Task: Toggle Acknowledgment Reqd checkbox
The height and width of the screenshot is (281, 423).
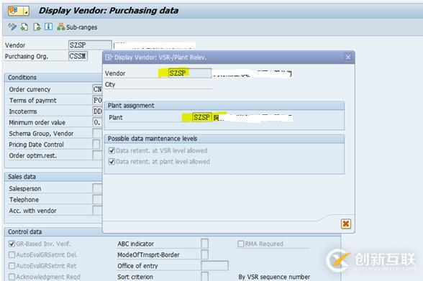Action: [12, 277]
